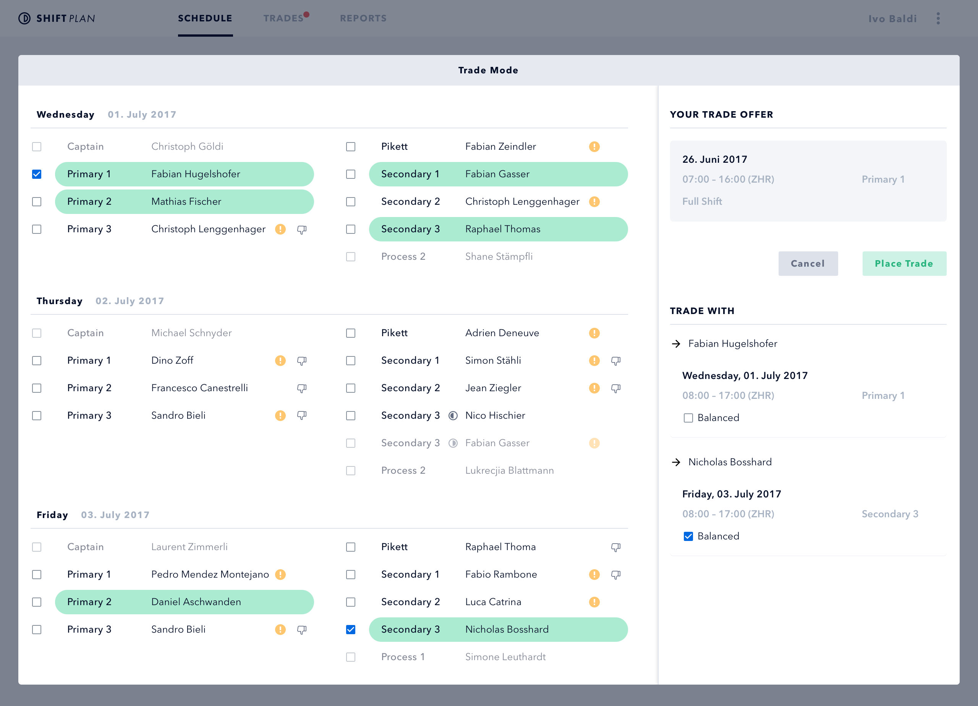Click the Friday, 03. July 2017 trade date
This screenshot has width=978, height=706.
pos(731,494)
